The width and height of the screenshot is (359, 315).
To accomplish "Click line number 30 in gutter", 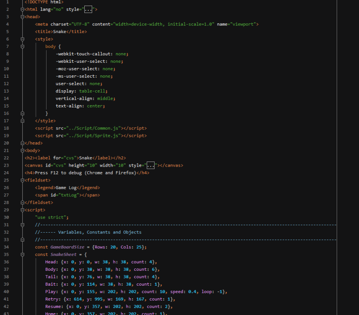I will 7,217.
